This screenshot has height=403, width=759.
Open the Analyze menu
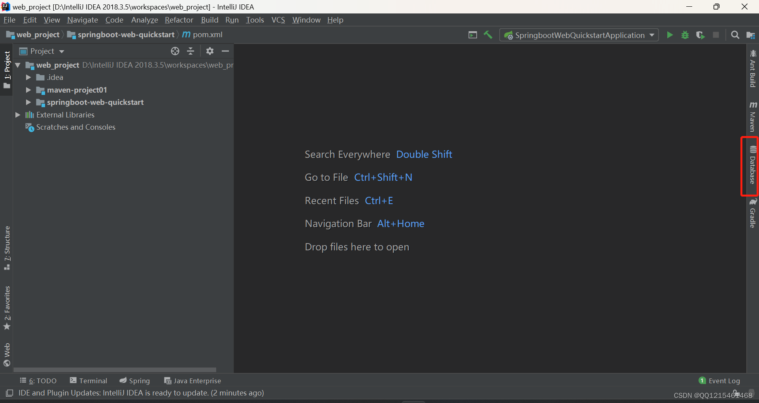[145, 20]
